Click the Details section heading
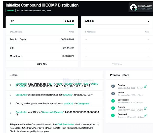 (14, 75)
